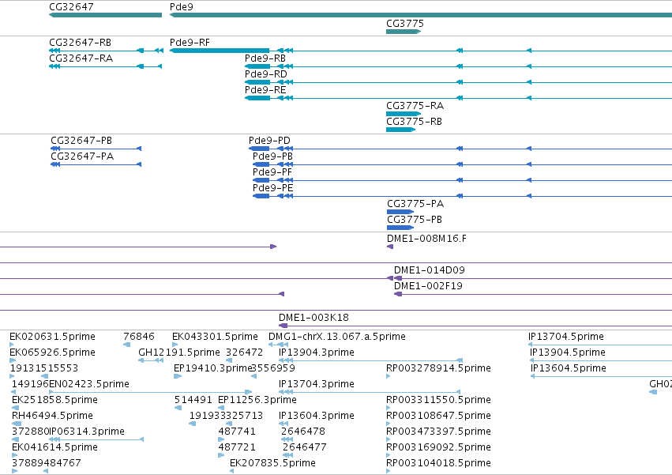Open transcript CG32647-RB label

click(80, 43)
